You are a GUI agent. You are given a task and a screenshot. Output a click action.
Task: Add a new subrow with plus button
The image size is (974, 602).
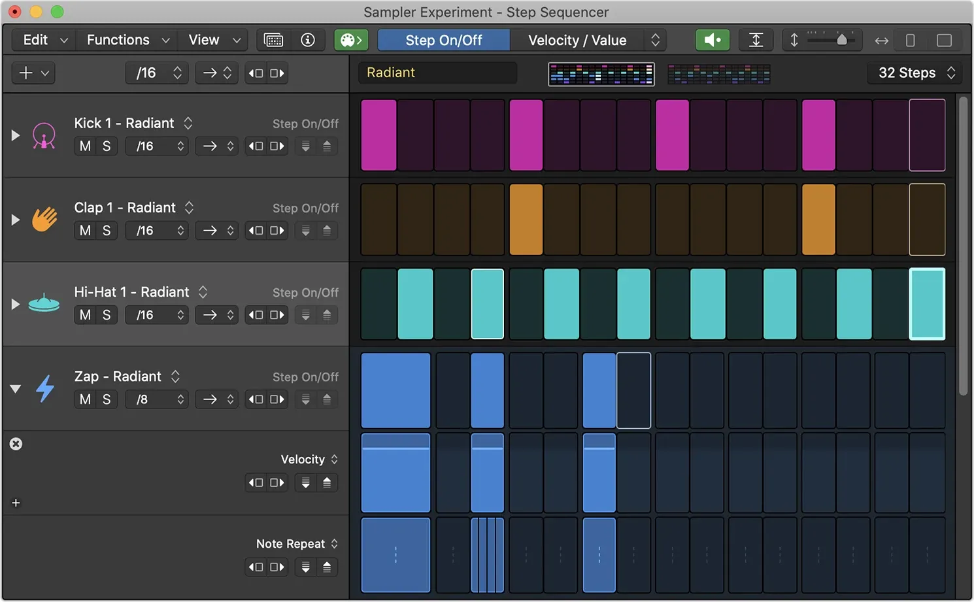click(x=16, y=503)
